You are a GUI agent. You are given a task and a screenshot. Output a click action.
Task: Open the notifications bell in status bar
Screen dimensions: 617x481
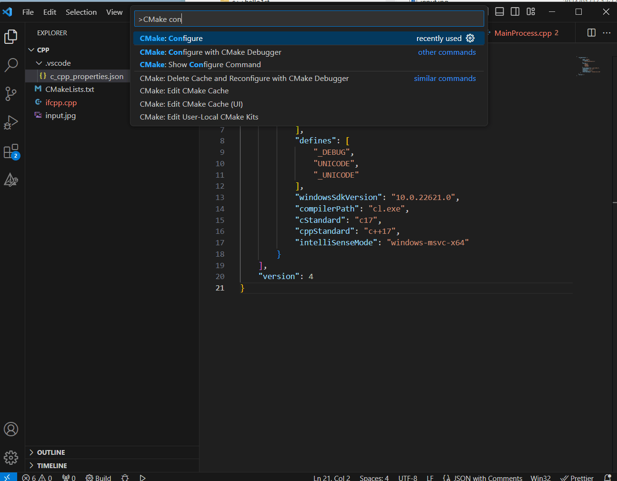point(607,478)
